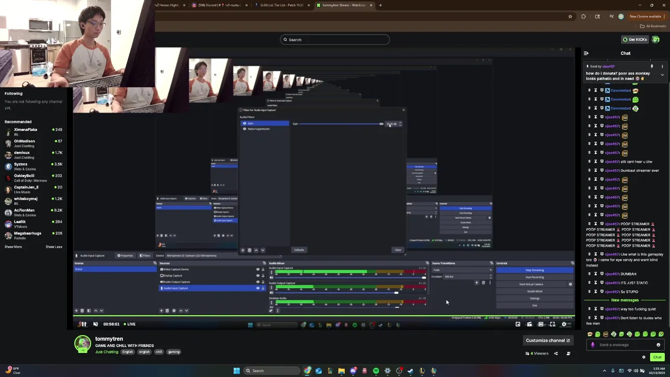Unpin the pinned chat message pin icon
670x377 pixels.
652,66
